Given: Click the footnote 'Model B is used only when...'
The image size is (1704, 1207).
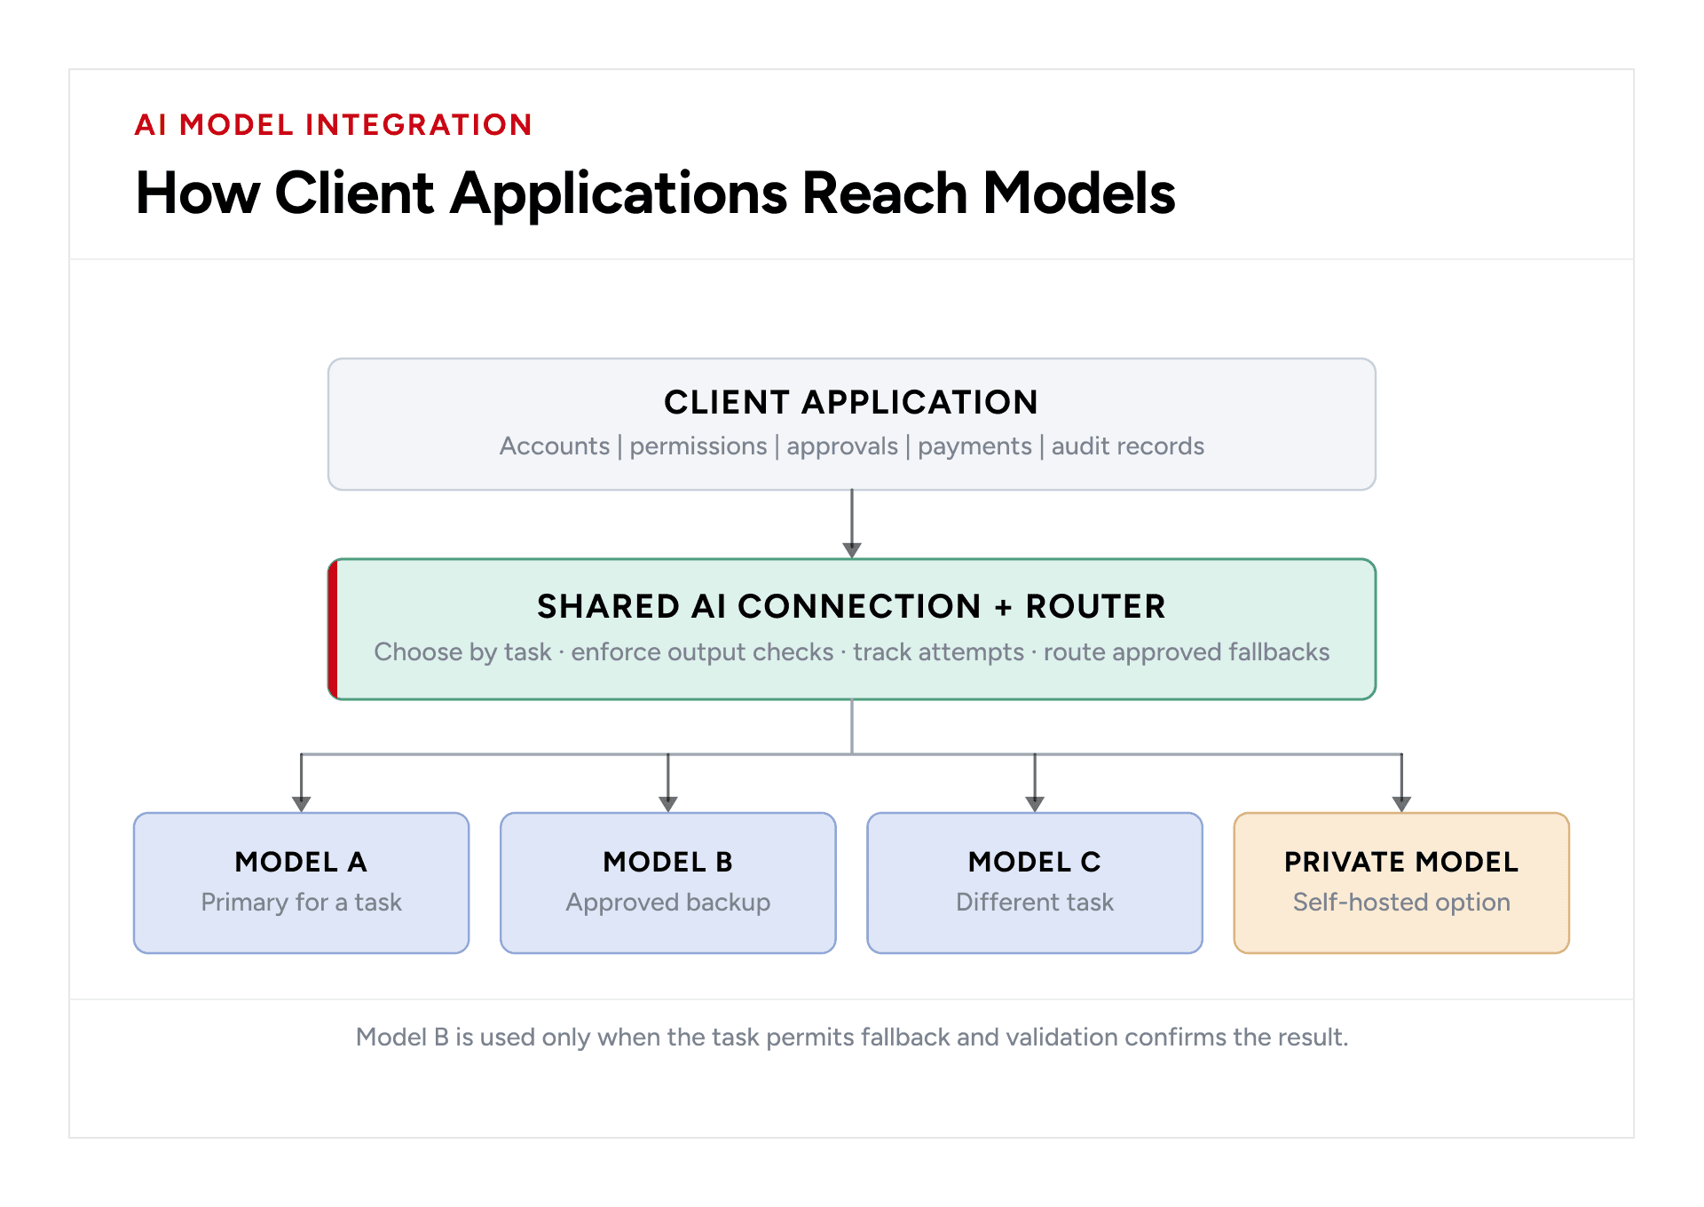Looking at the screenshot, I should (851, 1037).
